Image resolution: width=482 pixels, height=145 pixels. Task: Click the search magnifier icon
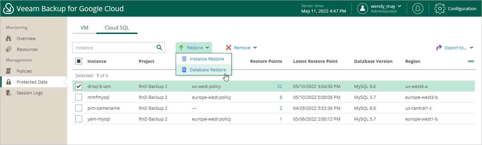pos(159,48)
